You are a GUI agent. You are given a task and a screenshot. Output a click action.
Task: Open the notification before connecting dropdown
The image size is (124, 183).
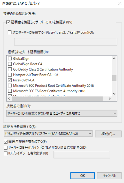pos(62,113)
